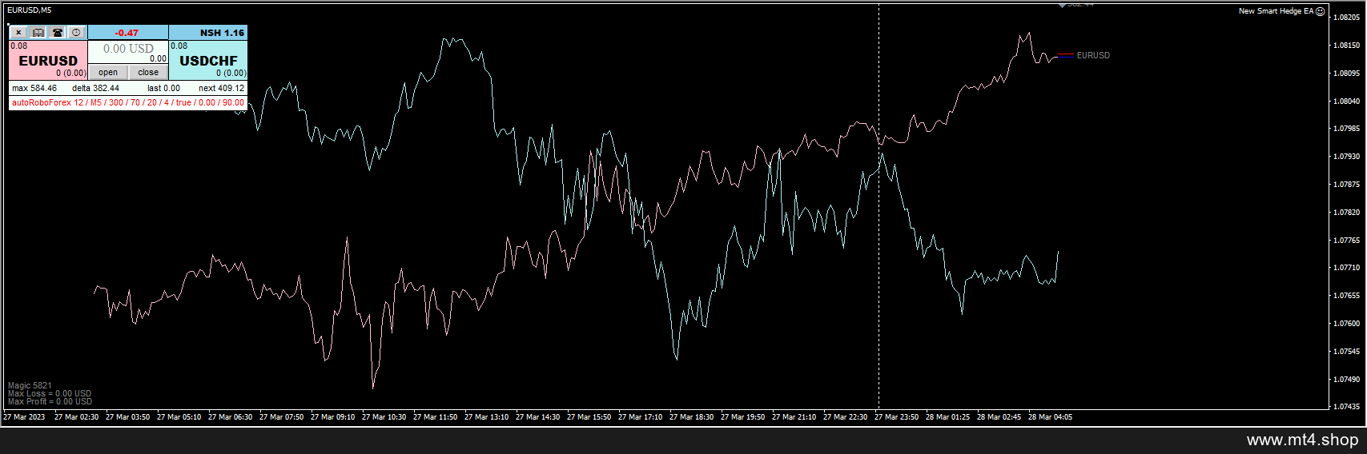
Task: Click the '27 Mar 17:10' time axis label
Action: coord(640,416)
